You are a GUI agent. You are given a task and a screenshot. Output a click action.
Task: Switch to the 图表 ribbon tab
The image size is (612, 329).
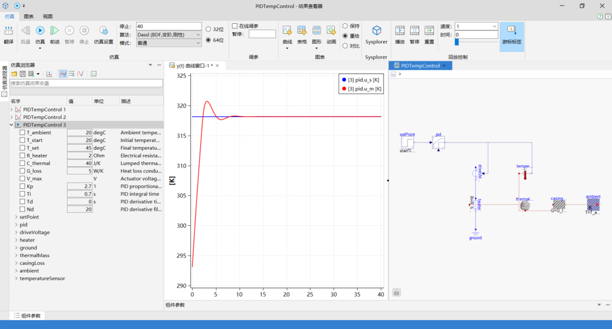(x=28, y=16)
